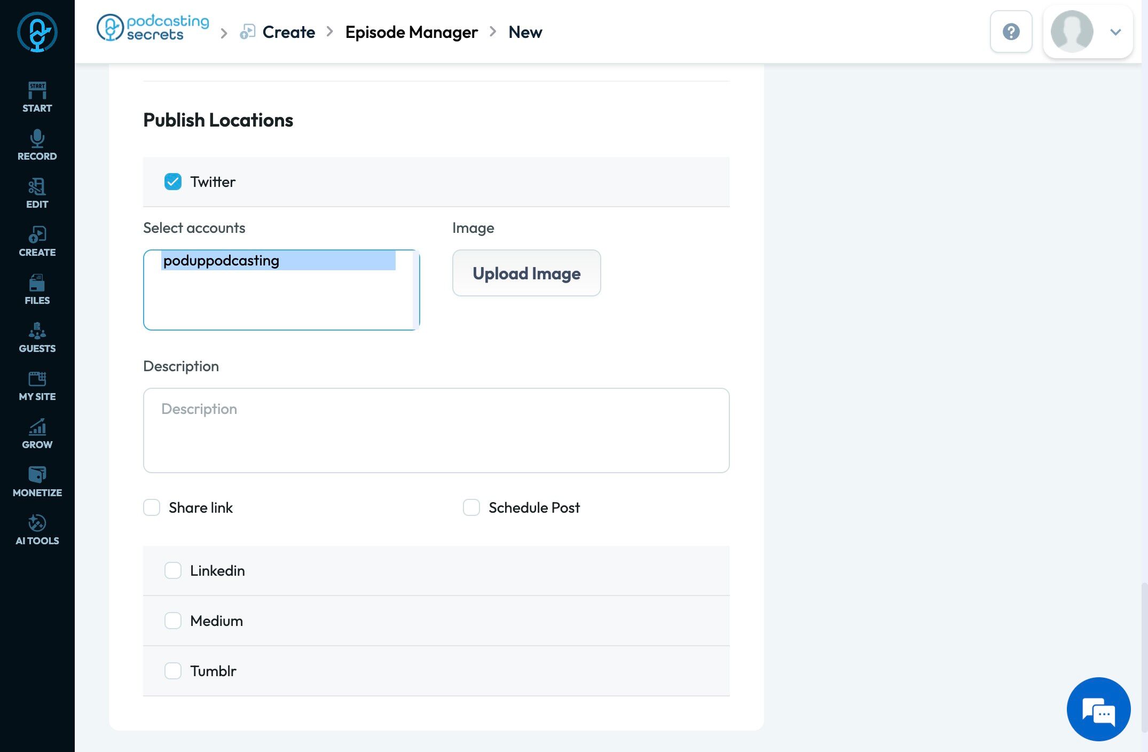
Task: Enable the Share link checkbox
Action: (152, 507)
